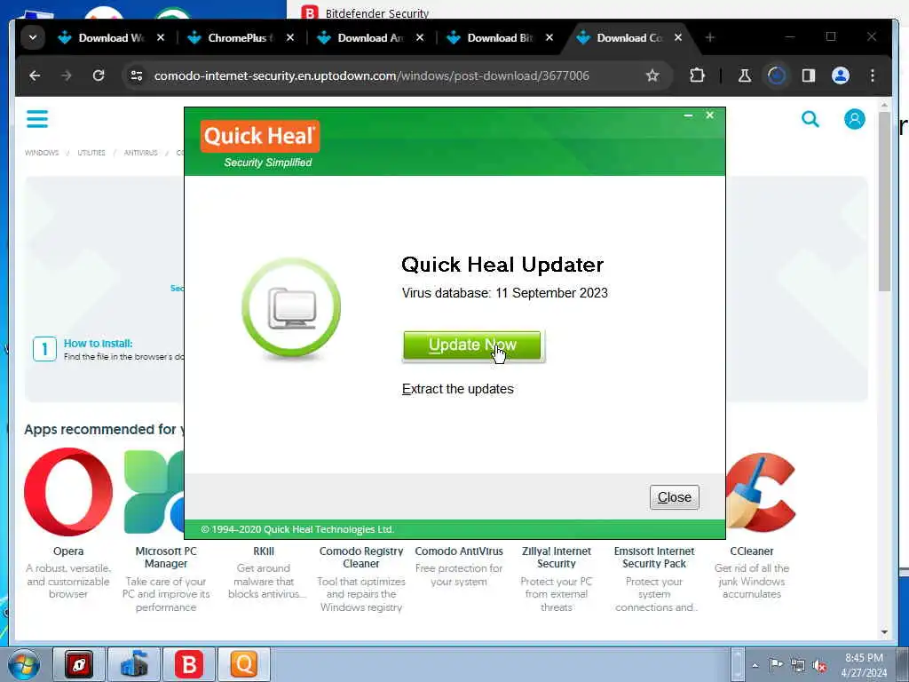Click the site information icon in address bar
Screen dimensions: 909x682
tap(137, 75)
